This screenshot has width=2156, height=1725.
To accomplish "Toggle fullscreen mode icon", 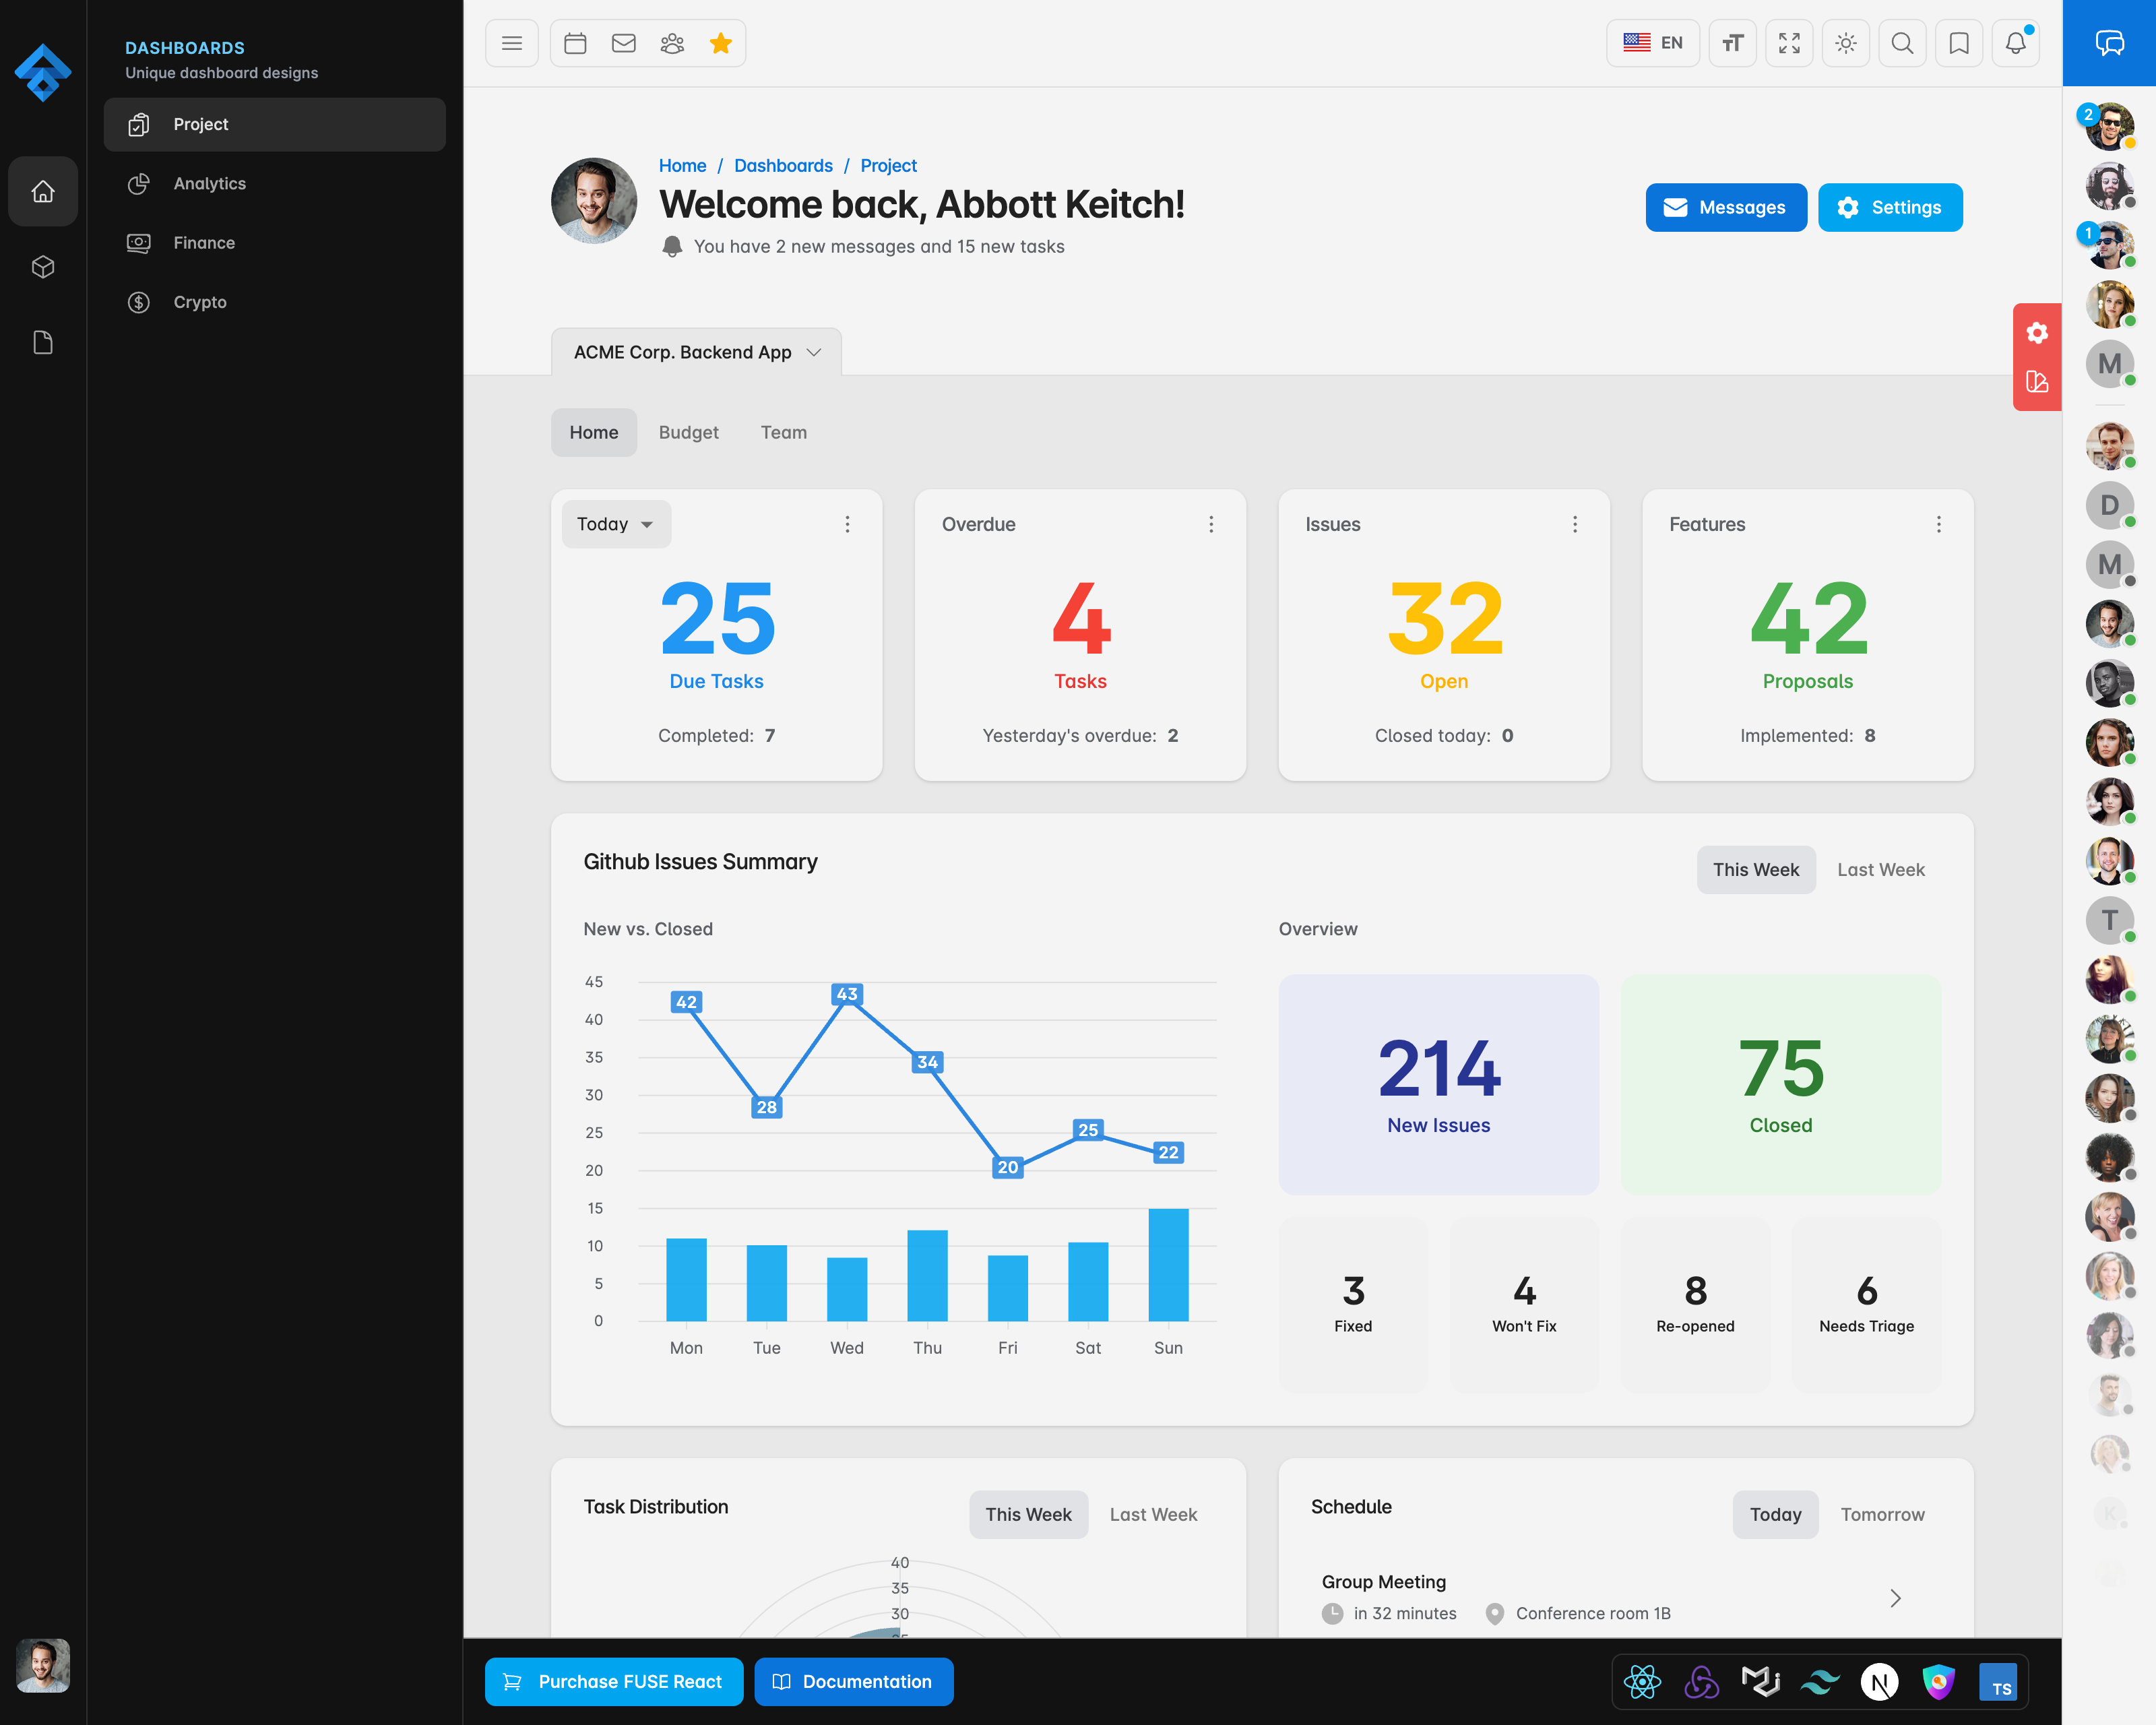I will (1789, 43).
